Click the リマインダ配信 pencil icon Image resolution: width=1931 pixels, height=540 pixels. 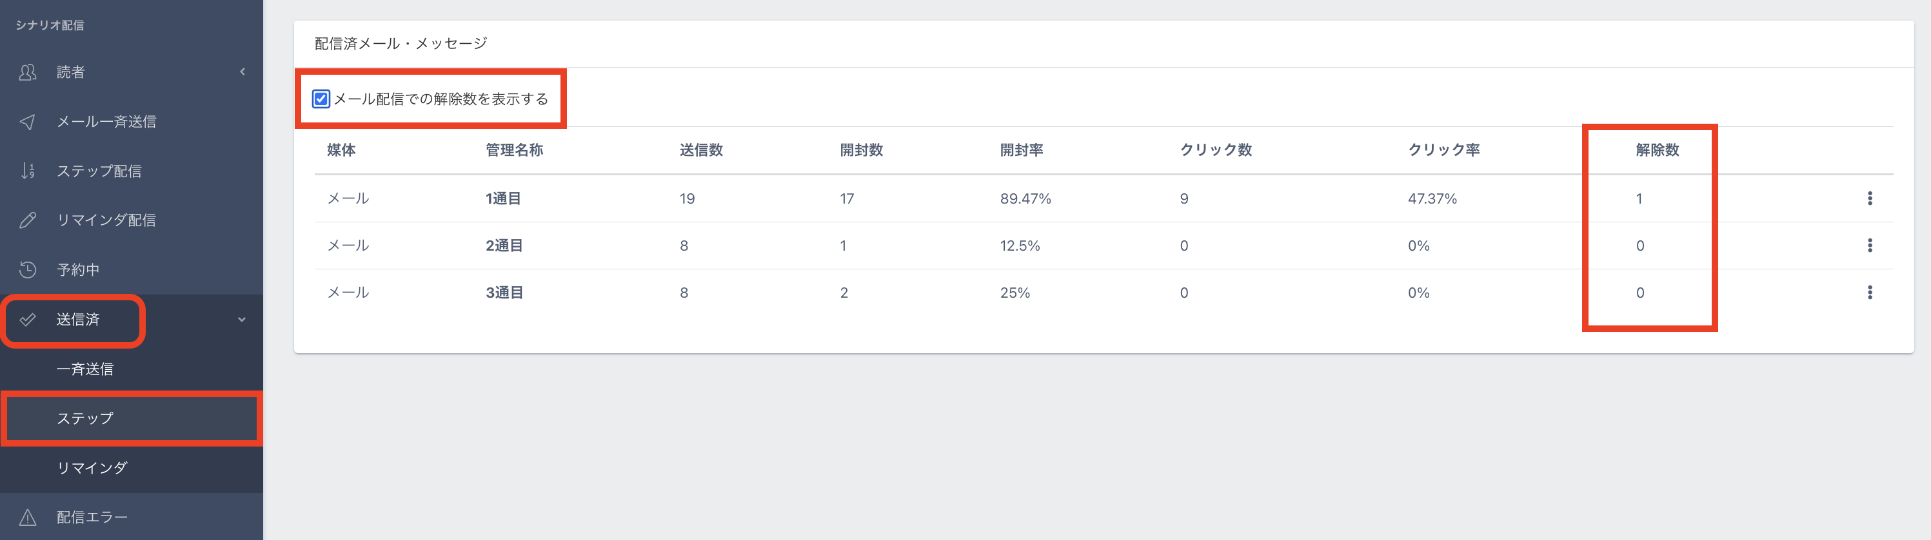point(28,220)
